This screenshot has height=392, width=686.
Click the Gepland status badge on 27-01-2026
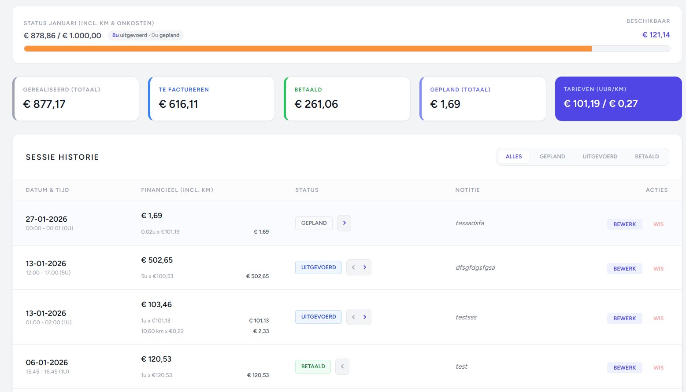tap(314, 223)
